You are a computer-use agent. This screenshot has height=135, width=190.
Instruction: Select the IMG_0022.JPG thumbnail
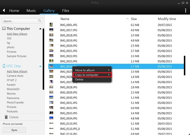[51, 56]
